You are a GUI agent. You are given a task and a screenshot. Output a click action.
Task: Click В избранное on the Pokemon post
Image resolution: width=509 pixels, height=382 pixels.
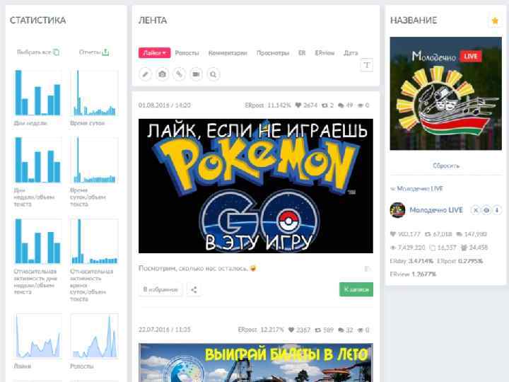(160, 289)
